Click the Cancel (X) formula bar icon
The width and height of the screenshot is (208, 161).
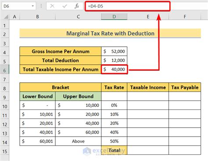point(52,6)
